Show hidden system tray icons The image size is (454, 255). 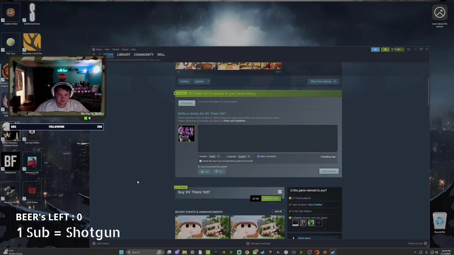pyautogui.click(x=415, y=252)
